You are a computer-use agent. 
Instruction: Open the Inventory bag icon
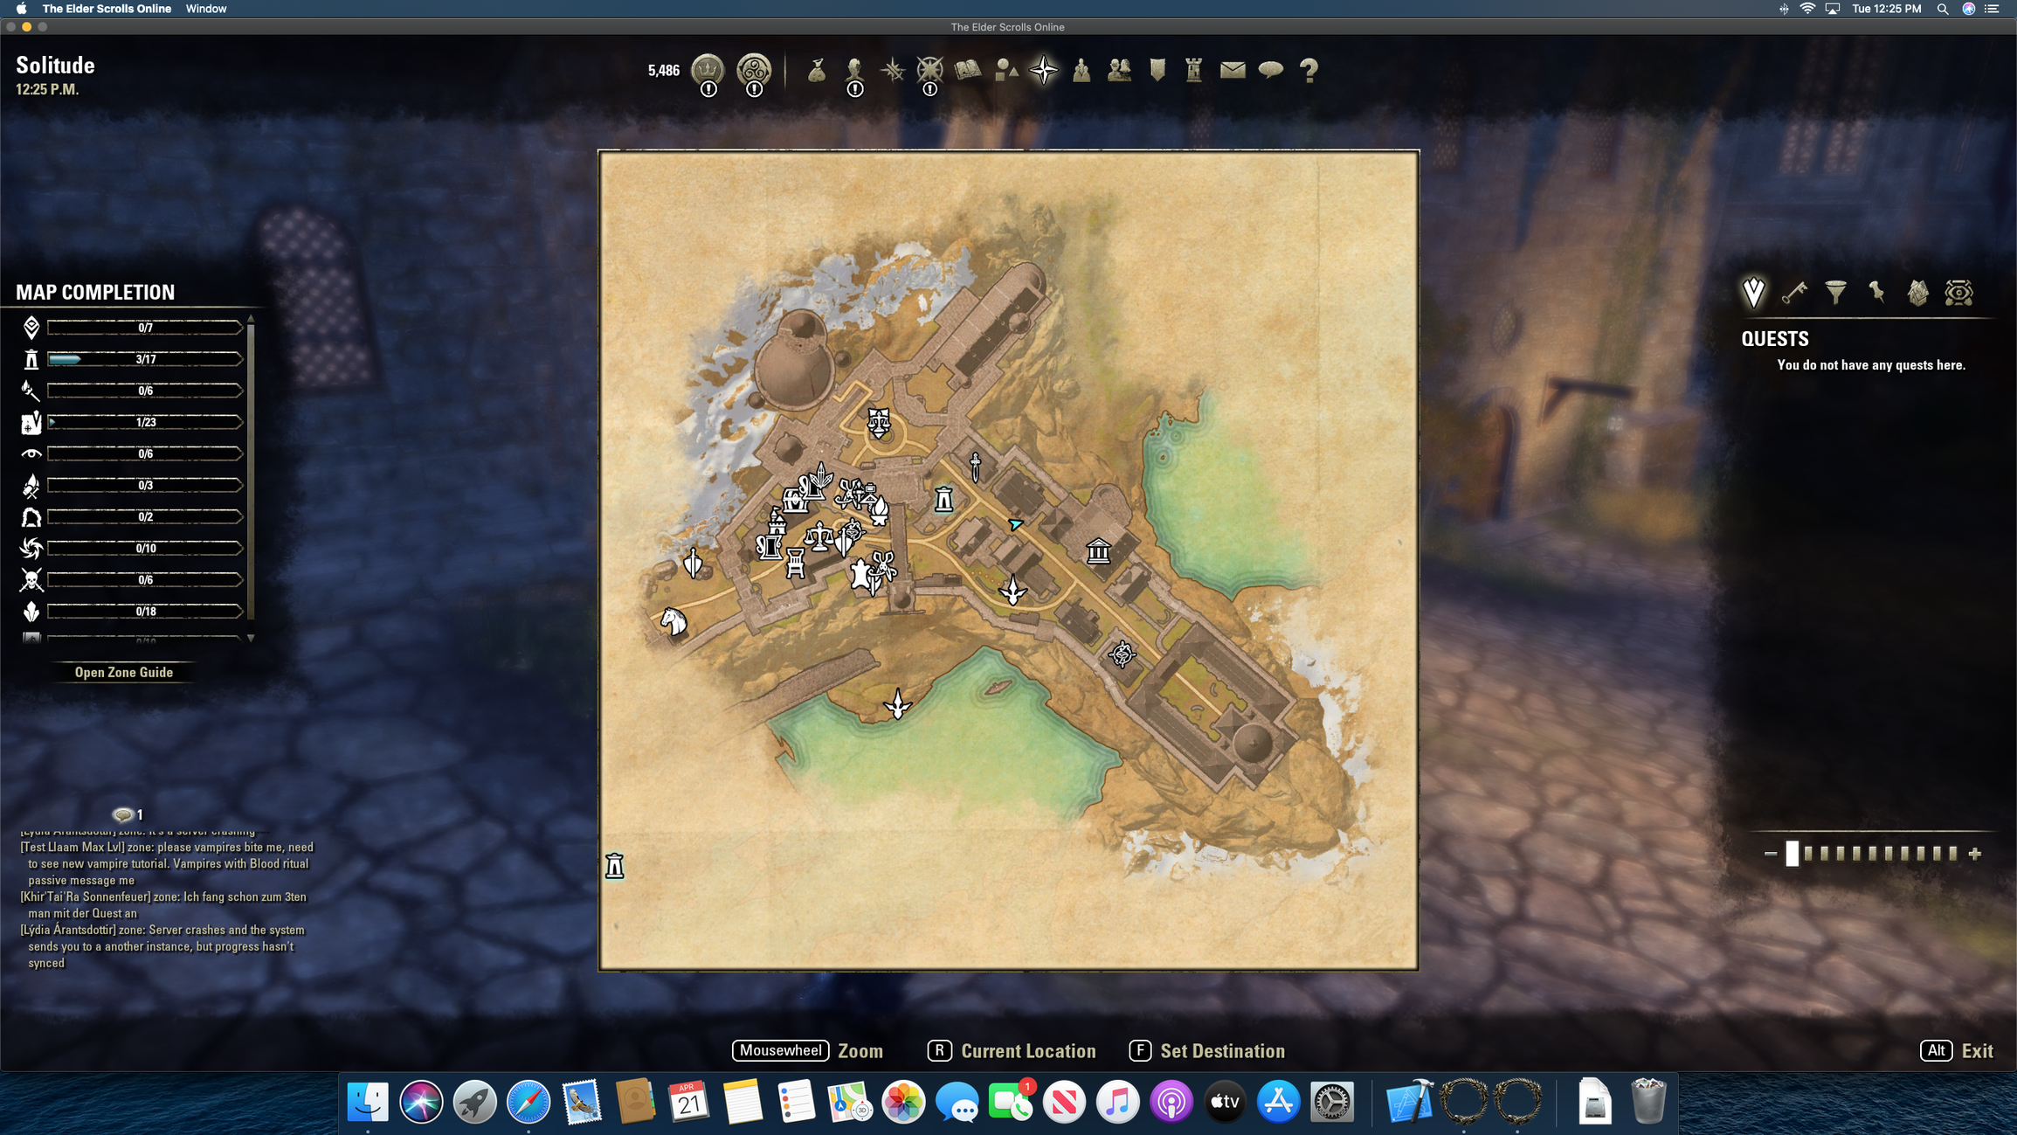[x=816, y=70]
